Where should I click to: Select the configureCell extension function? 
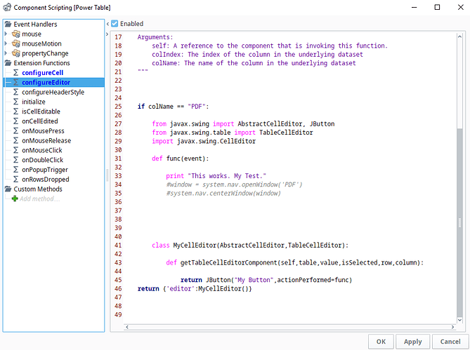click(43, 73)
